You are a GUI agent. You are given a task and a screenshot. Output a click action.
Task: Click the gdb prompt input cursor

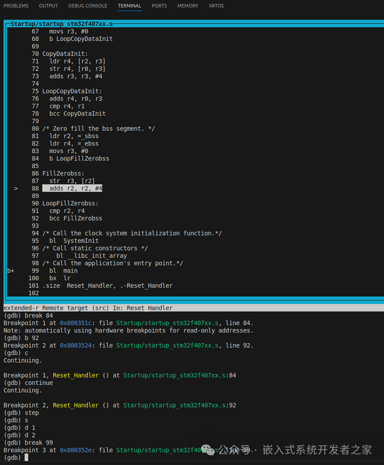(26, 458)
